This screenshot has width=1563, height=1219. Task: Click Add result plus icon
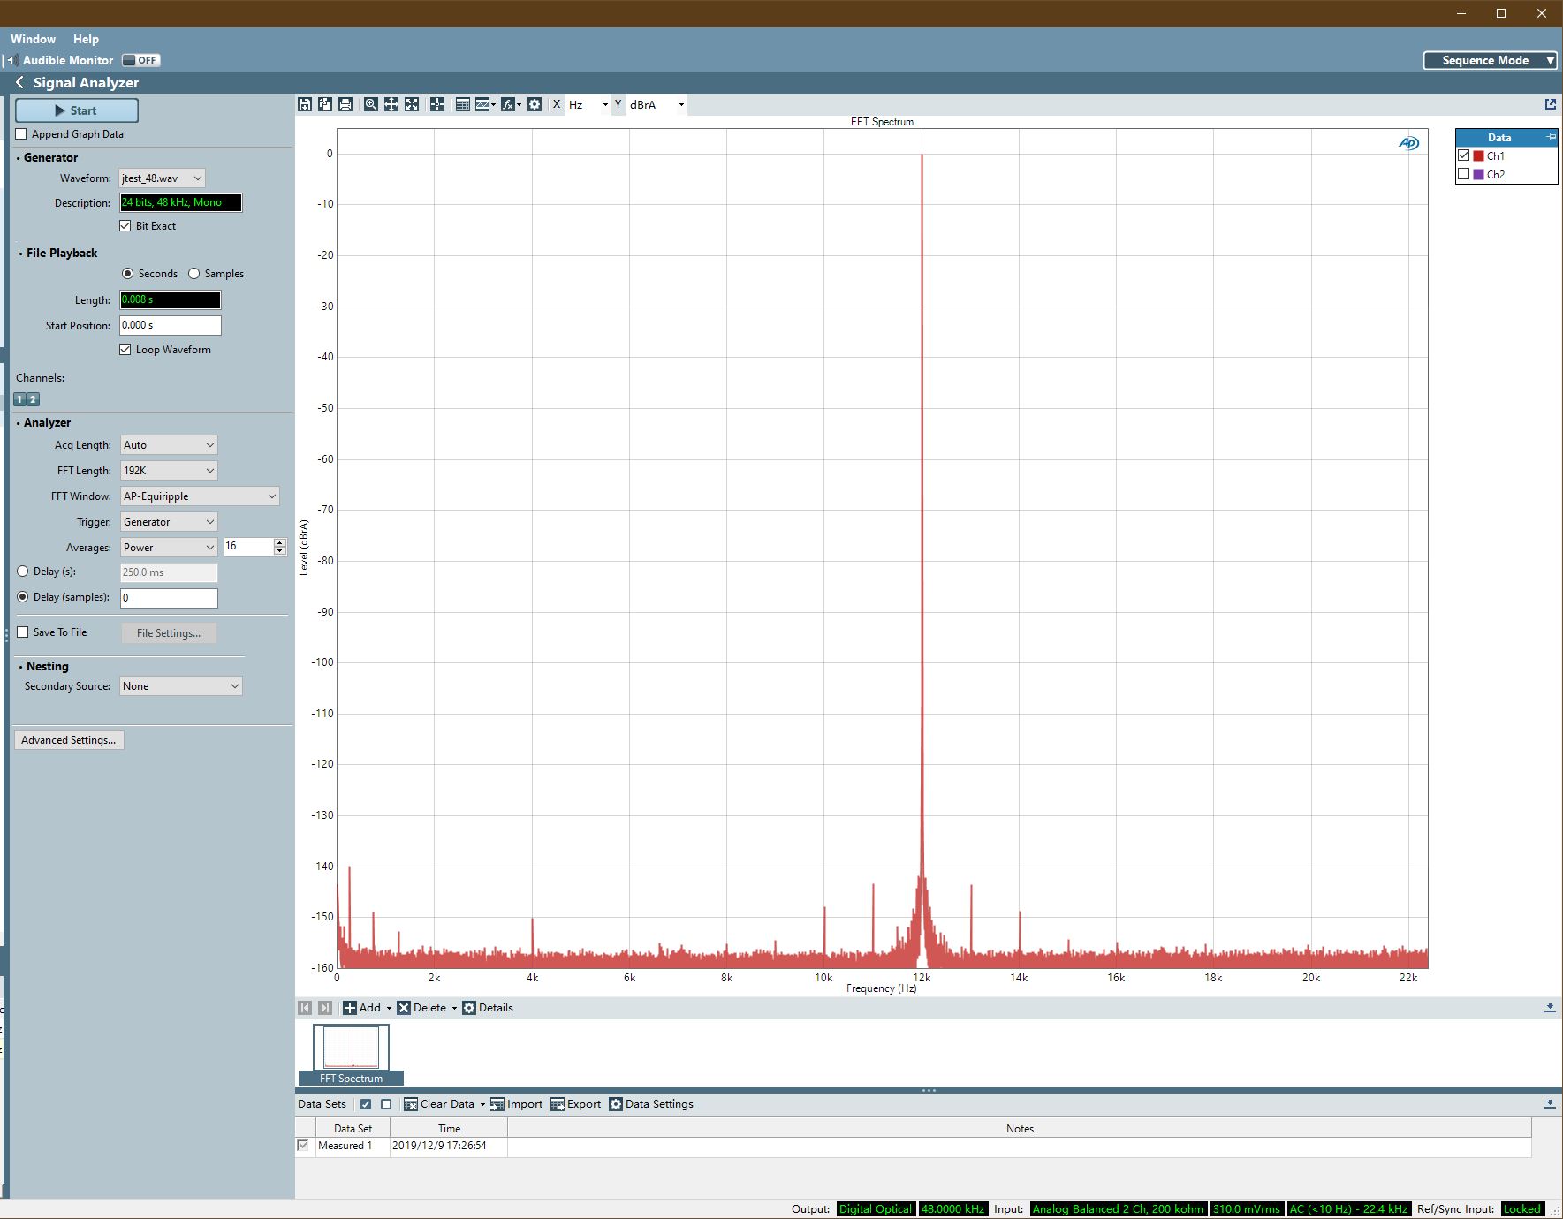[x=350, y=1008]
